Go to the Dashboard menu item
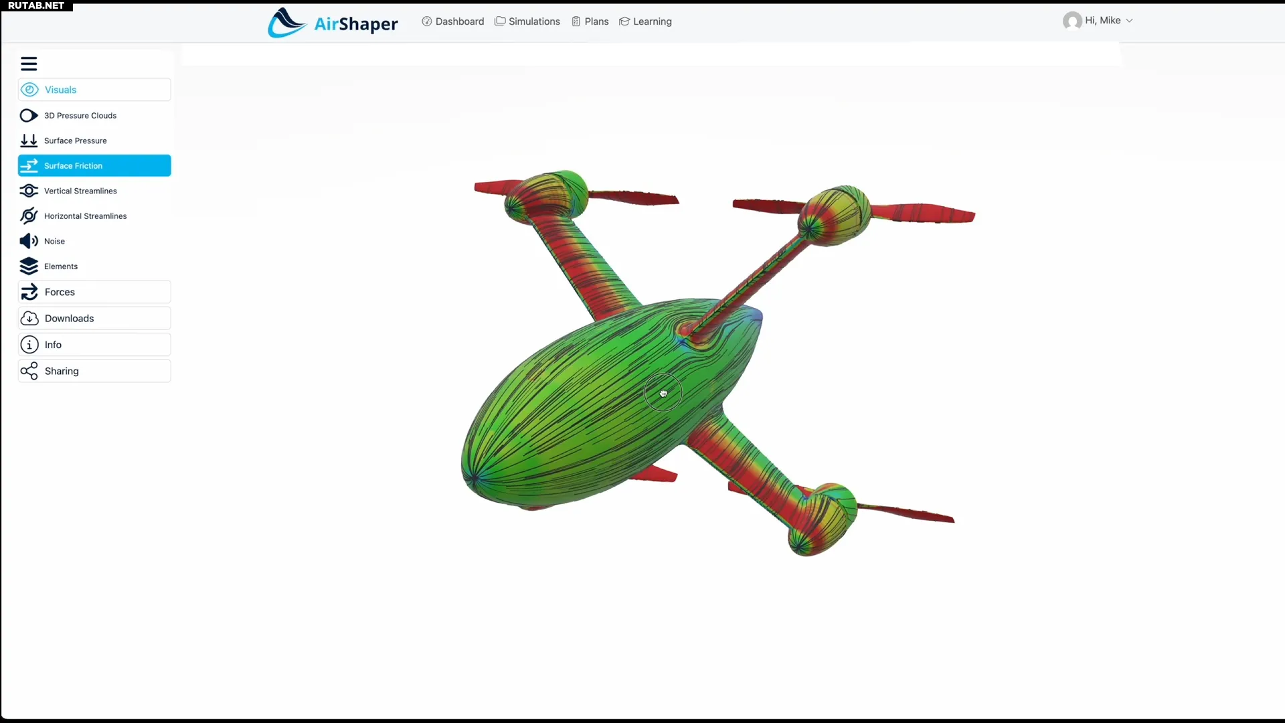 (x=453, y=21)
